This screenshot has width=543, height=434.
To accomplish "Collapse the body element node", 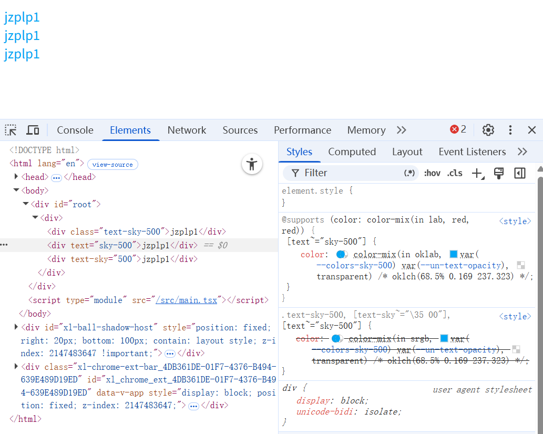I will 16,190.
